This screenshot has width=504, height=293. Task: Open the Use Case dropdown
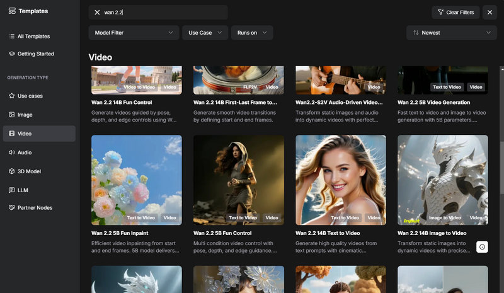click(205, 33)
